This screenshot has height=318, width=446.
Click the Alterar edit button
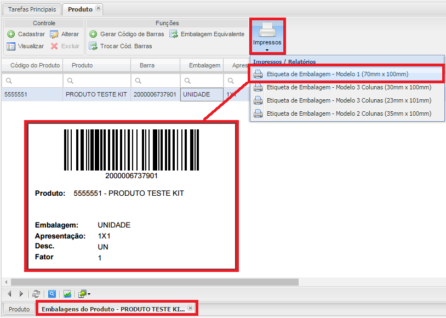pos(64,34)
